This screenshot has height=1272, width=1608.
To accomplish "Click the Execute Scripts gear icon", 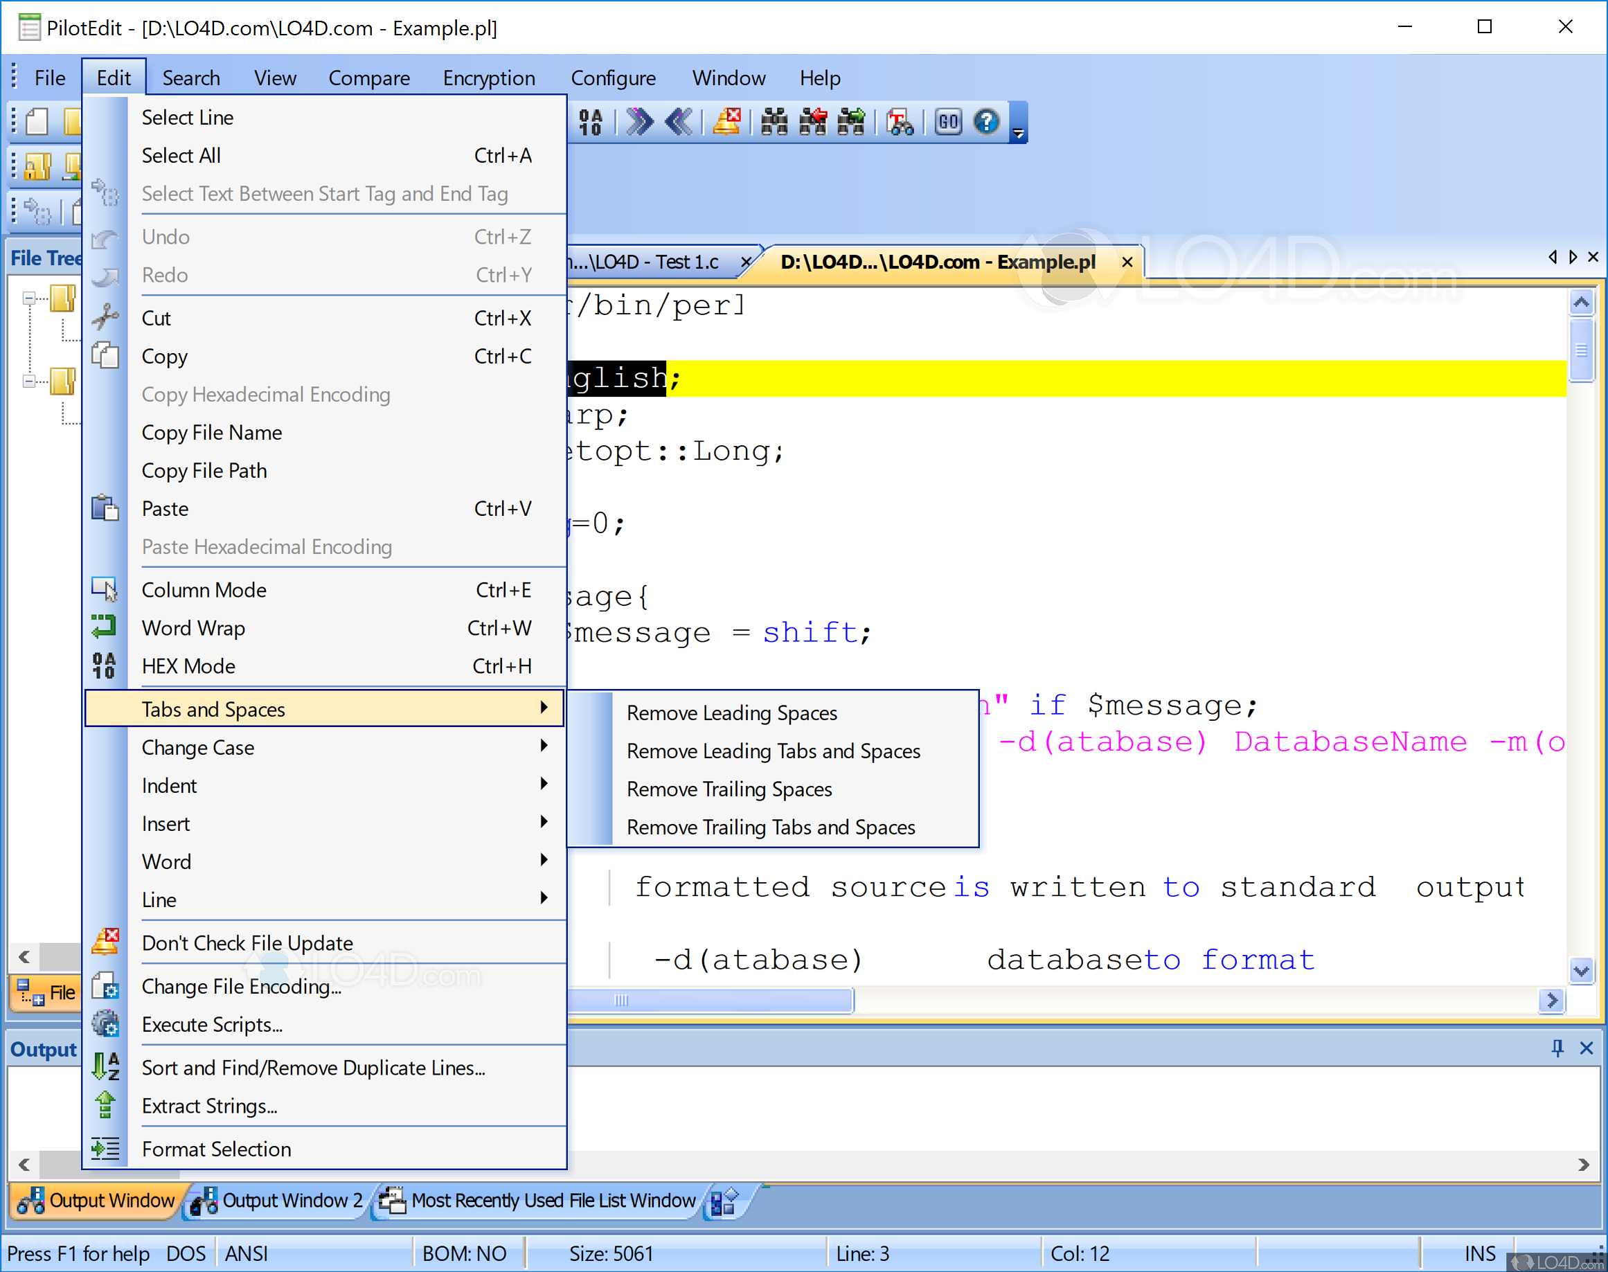I will (106, 1025).
